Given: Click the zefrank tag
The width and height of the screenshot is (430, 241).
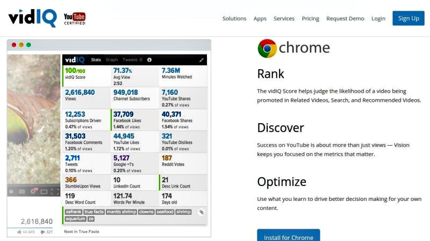Looking at the screenshot, I should click(74, 212).
